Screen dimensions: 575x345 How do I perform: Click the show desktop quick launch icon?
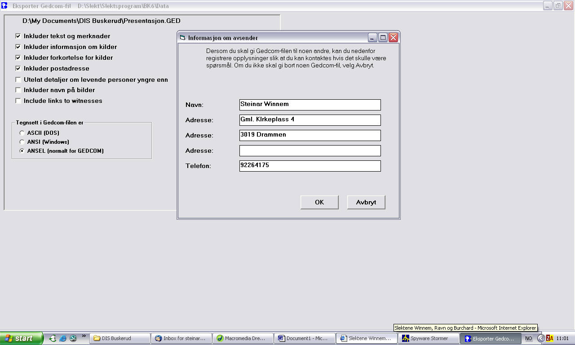coord(53,338)
